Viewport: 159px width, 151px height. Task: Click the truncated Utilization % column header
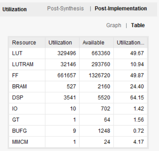130,43
